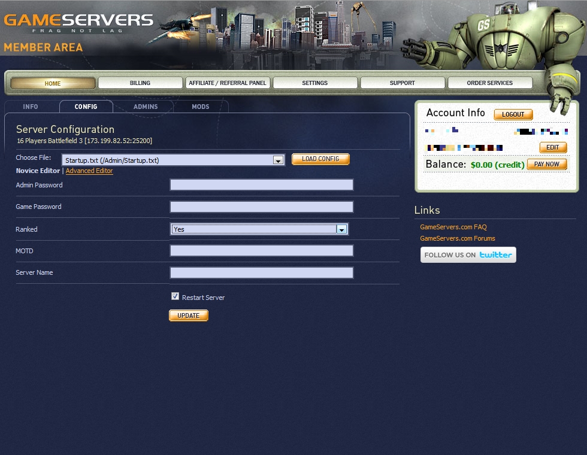
Task: Click the Load Config button
Action: [320, 159]
